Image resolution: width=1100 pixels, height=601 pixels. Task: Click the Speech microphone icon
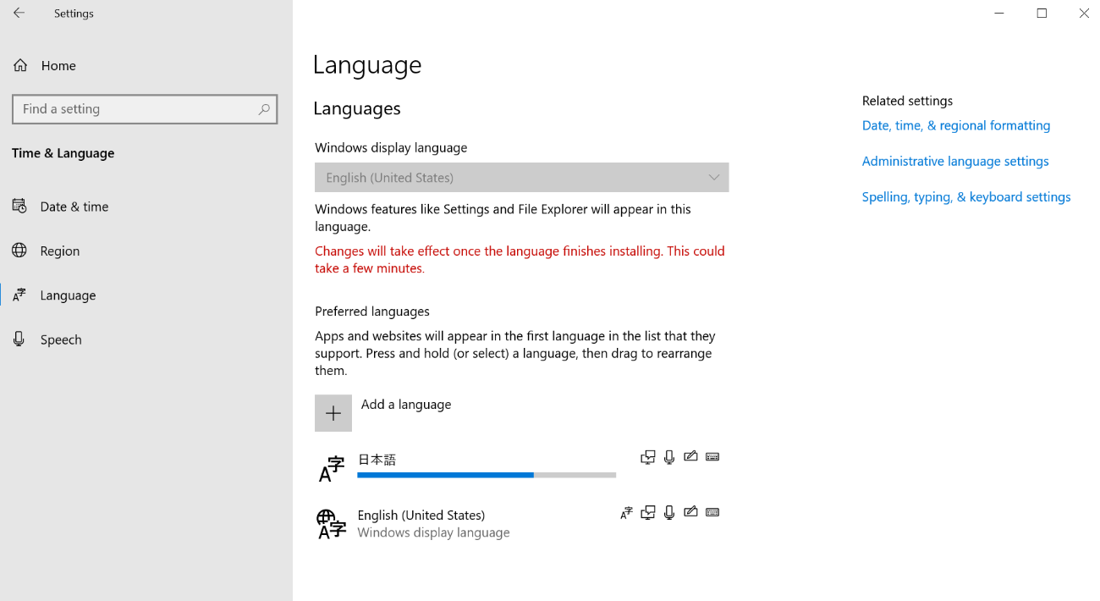[x=20, y=339]
